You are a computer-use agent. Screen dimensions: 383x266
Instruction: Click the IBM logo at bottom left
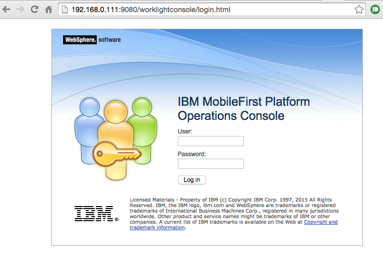point(96,214)
